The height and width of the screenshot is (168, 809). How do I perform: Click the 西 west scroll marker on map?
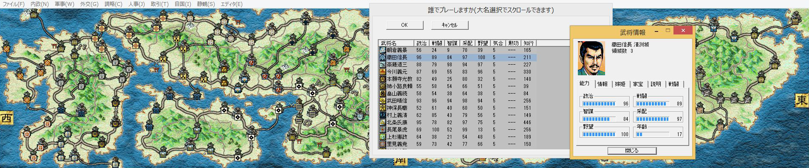point(6,117)
